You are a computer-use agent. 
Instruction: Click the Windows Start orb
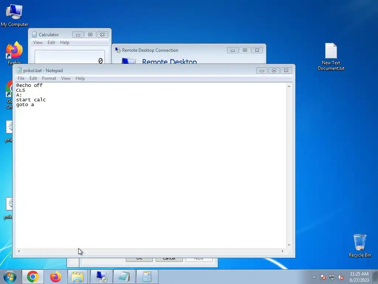[10, 277]
